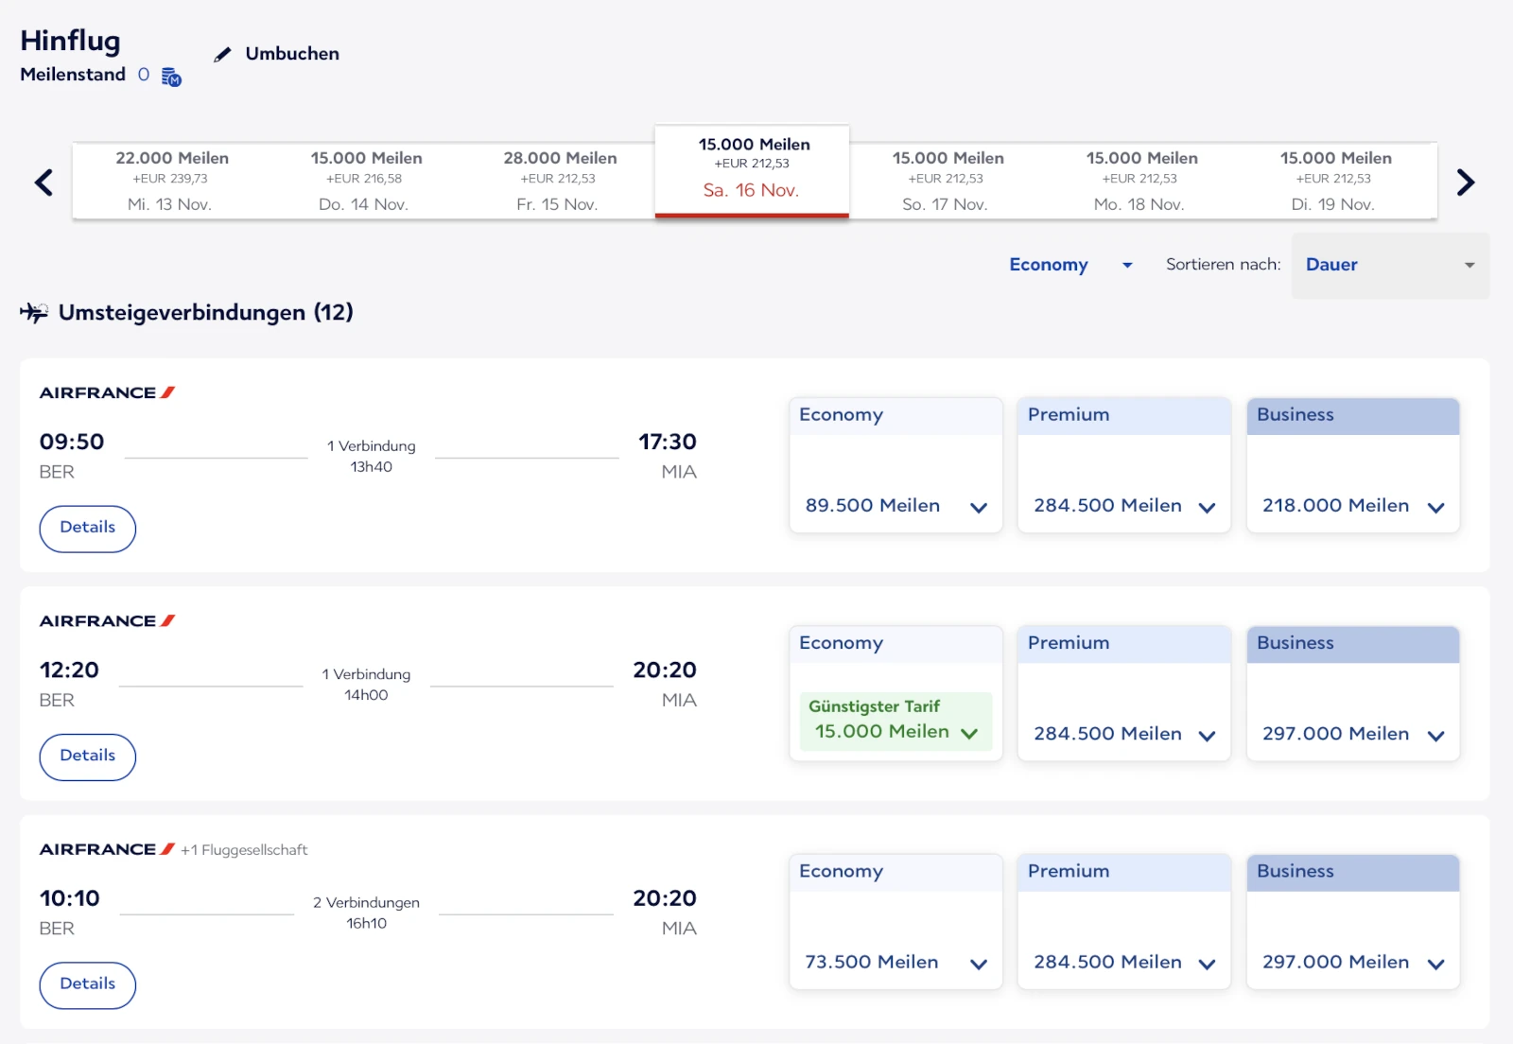This screenshot has width=1513, height=1044.
Task: Select date tab Do. 14 Nov.
Action: pos(365,181)
